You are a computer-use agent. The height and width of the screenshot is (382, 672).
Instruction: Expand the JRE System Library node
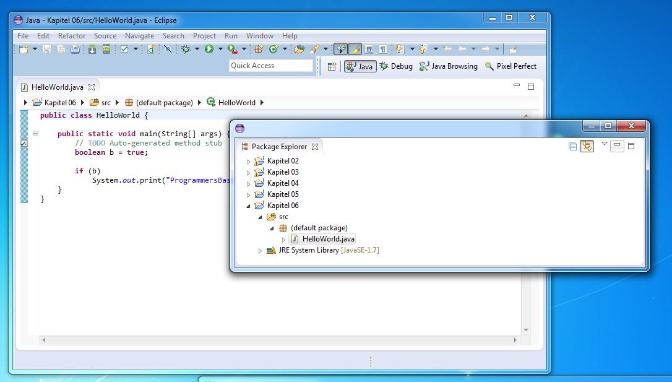pyautogui.click(x=260, y=251)
